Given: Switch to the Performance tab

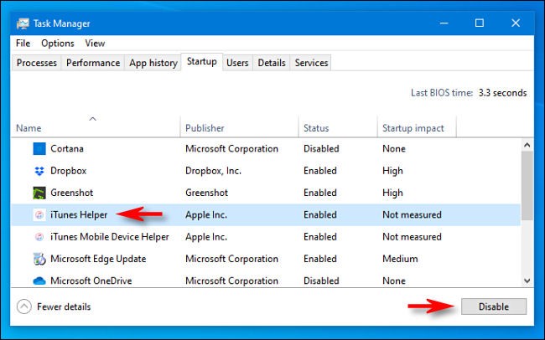Looking at the screenshot, I should tap(93, 63).
